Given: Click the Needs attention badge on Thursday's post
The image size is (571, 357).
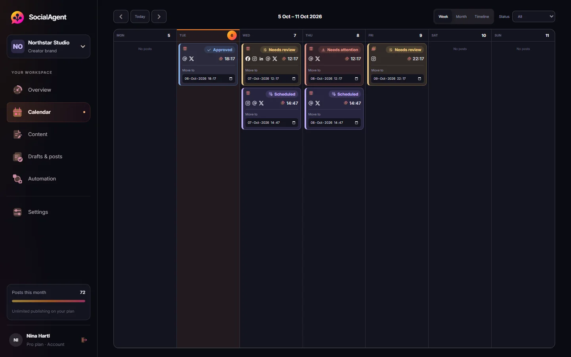Looking at the screenshot, I should (x=340, y=50).
